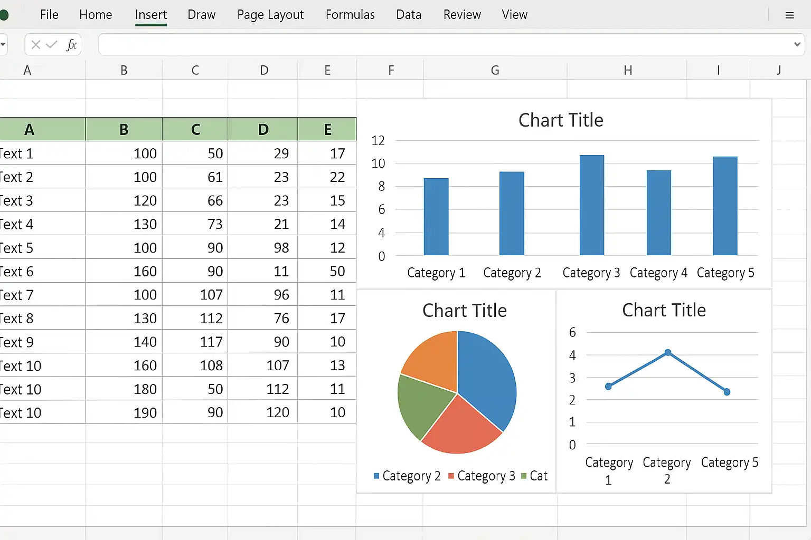Click the line chart's peak data point

tap(668, 352)
